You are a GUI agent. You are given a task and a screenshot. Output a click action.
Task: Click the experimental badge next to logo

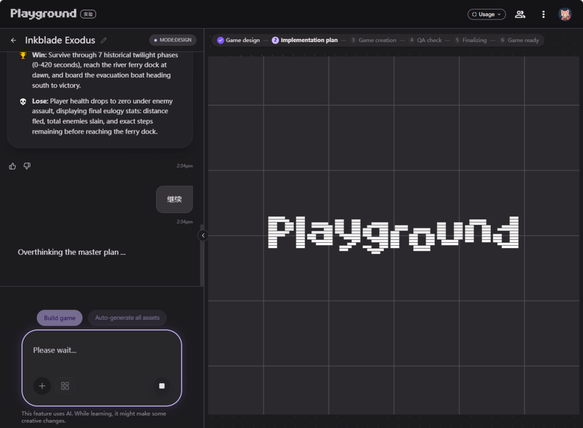tap(88, 14)
